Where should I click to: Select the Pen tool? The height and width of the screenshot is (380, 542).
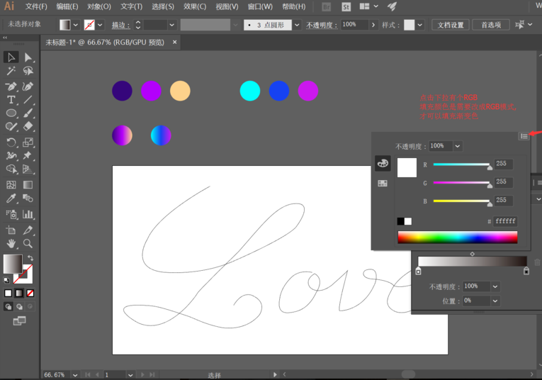coord(11,86)
